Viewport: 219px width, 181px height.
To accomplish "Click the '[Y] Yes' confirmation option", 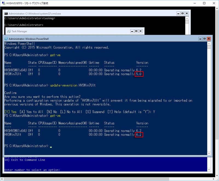I will coord(10,112).
